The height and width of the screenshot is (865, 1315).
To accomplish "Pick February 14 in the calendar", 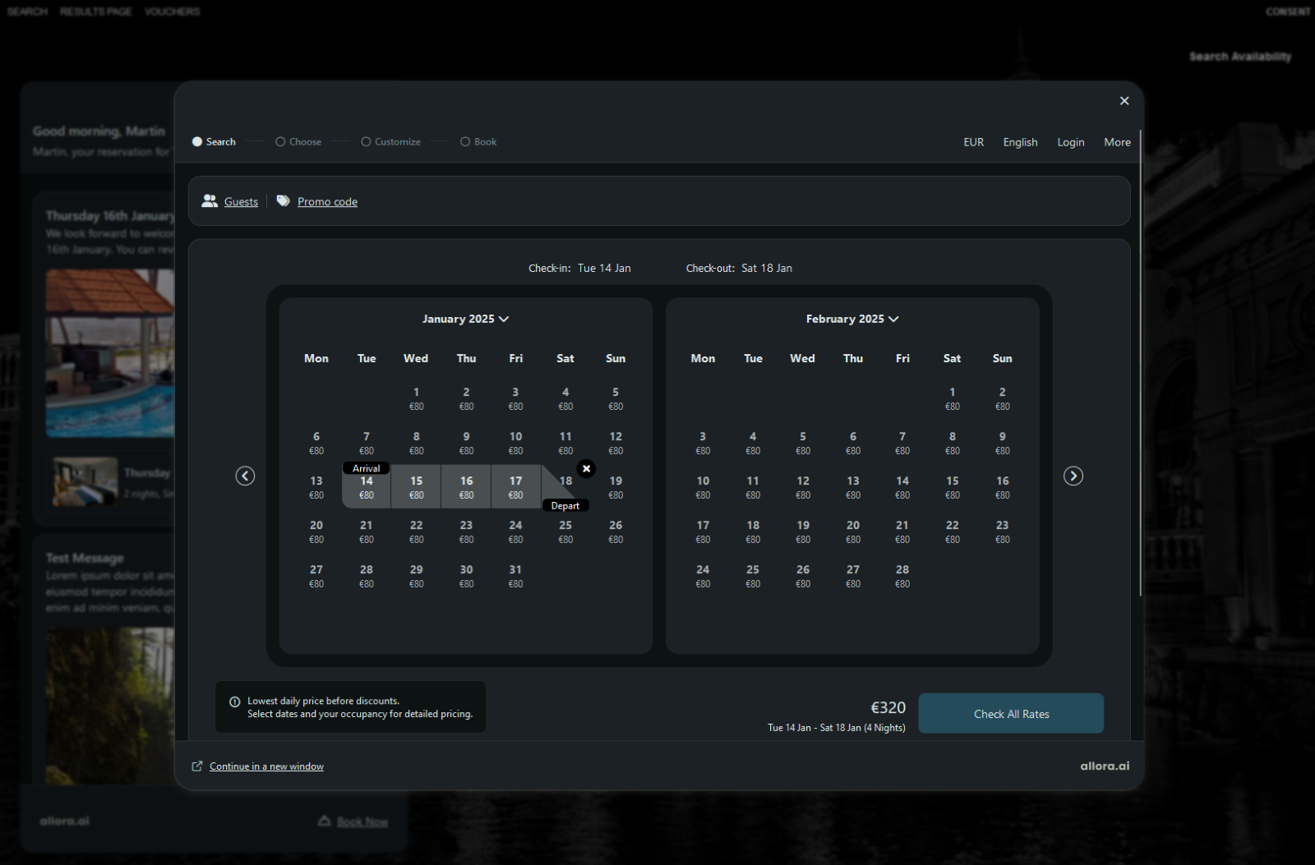I will click(x=902, y=487).
